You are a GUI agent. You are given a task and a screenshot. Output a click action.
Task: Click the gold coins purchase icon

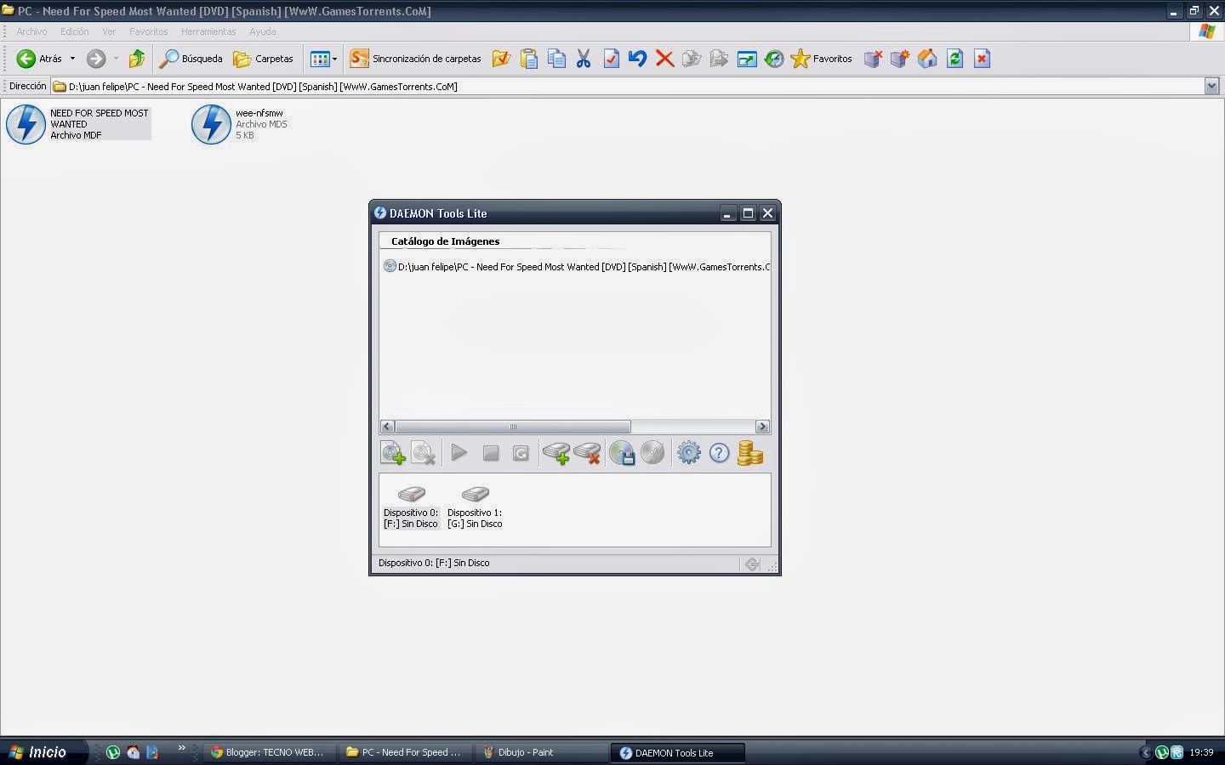click(750, 453)
